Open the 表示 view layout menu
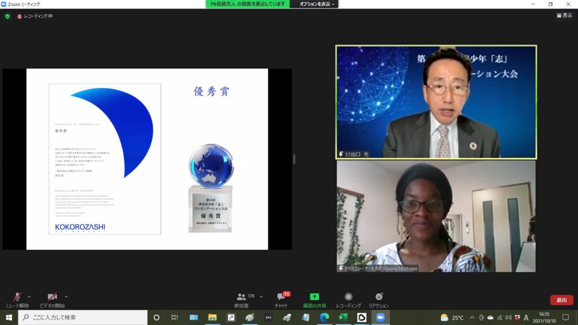The width and height of the screenshot is (578, 325). pyautogui.click(x=564, y=15)
